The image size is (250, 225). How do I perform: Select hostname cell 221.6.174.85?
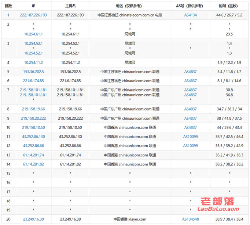coord(70,81)
